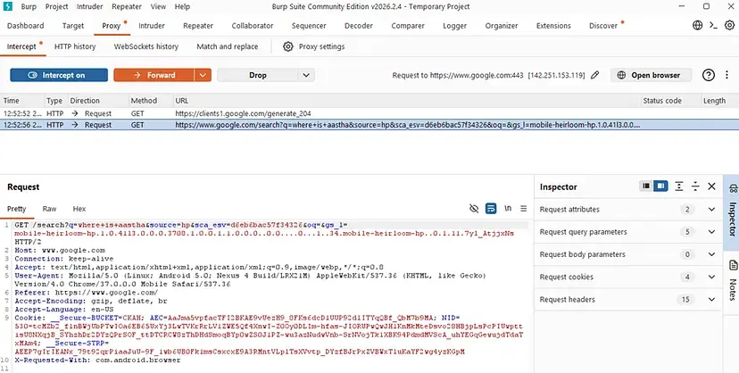Open the Intruder menu

point(89,6)
